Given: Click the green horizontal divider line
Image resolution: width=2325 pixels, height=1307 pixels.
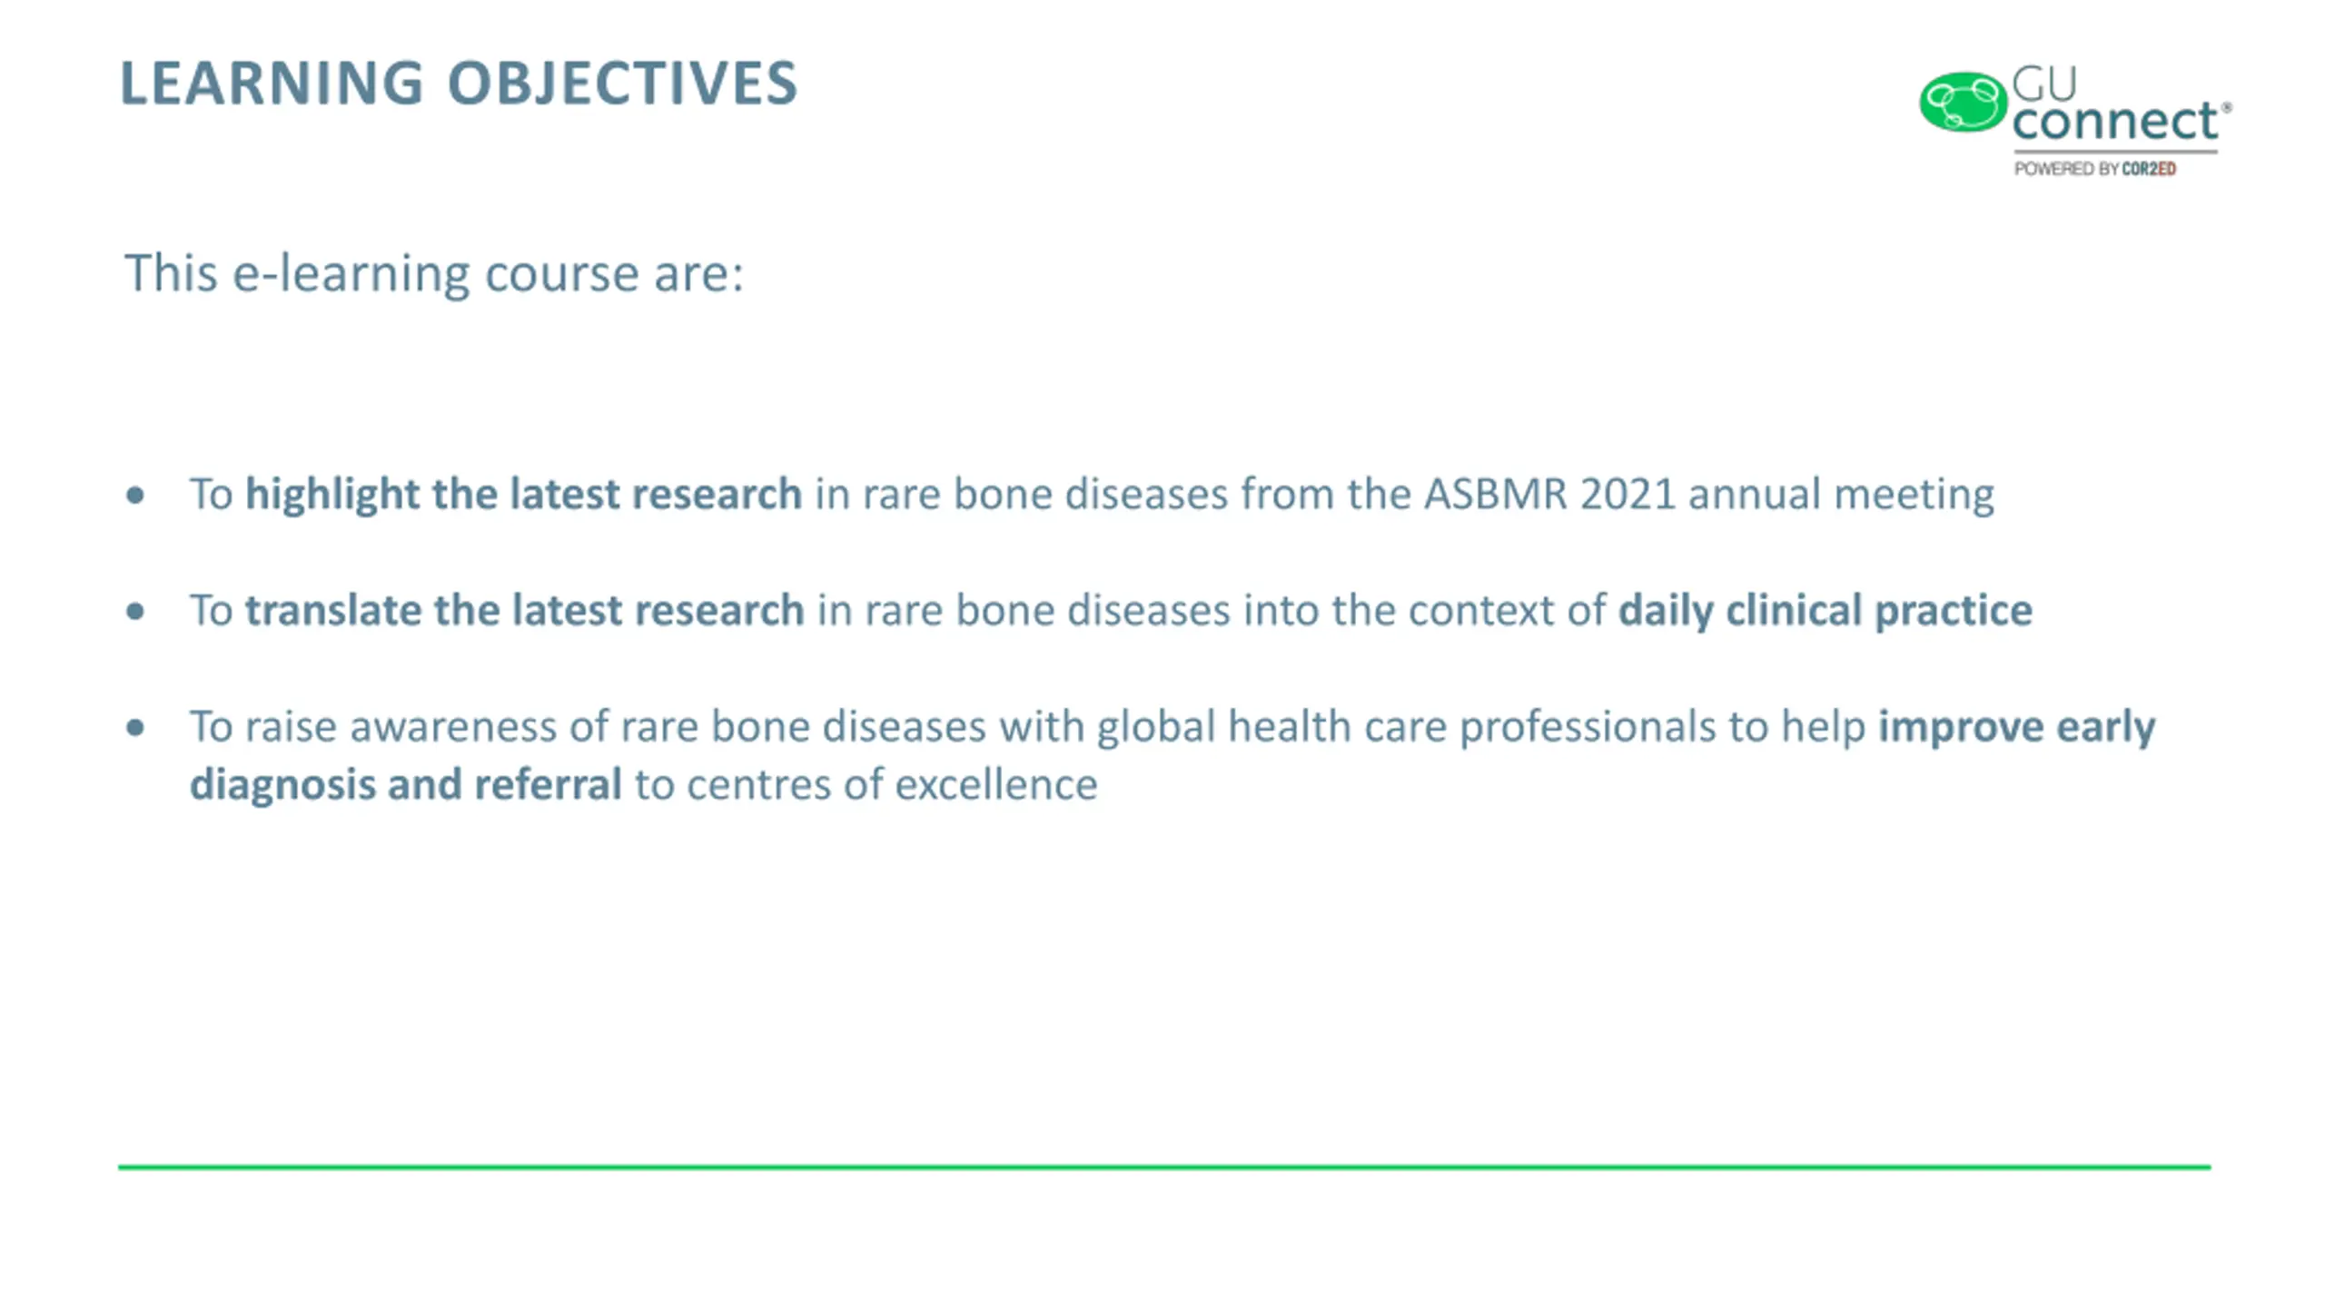Looking at the screenshot, I should coord(1164,1167).
